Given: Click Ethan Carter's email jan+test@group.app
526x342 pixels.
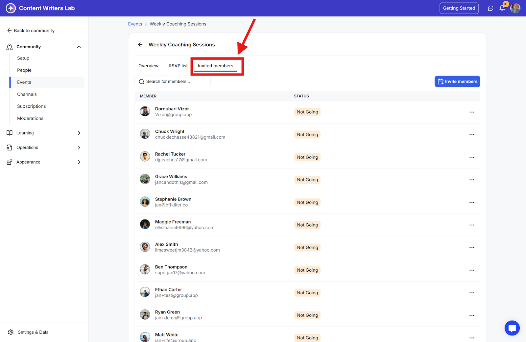Looking at the screenshot, I should tap(177, 295).
